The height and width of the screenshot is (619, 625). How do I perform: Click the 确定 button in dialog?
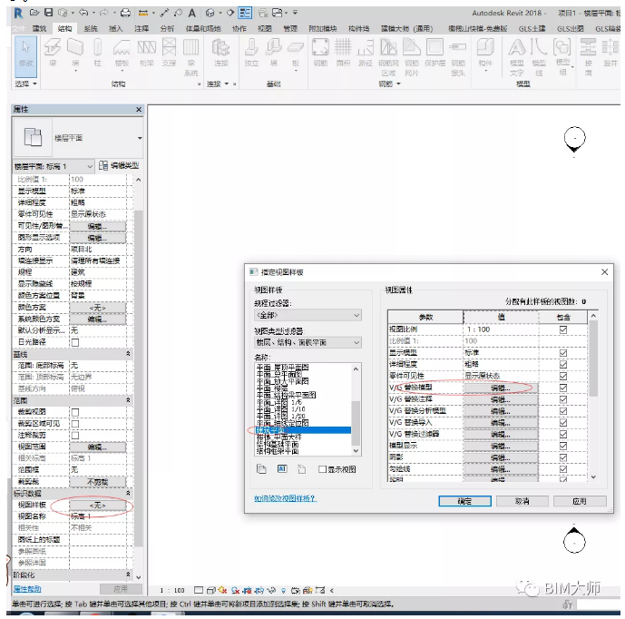pyautogui.click(x=464, y=501)
